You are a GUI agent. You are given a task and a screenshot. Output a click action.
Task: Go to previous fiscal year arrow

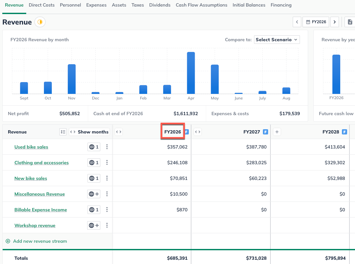(297, 22)
